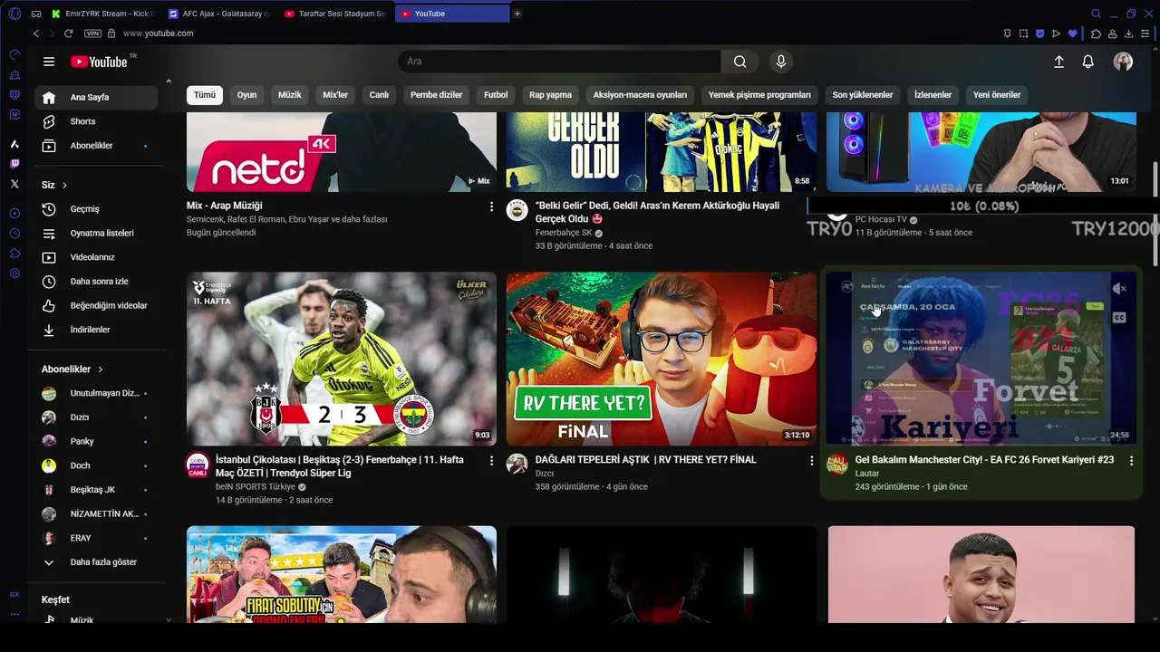Open options menu for Fenerbahçe Aras video
The image size is (1160, 652).
(811, 207)
